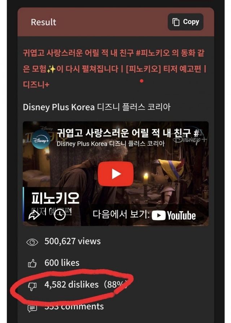The height and width of the screenshot is (323, 231).
Task: Click the Disney+ watermark in video corner
Action: (190, 139)
